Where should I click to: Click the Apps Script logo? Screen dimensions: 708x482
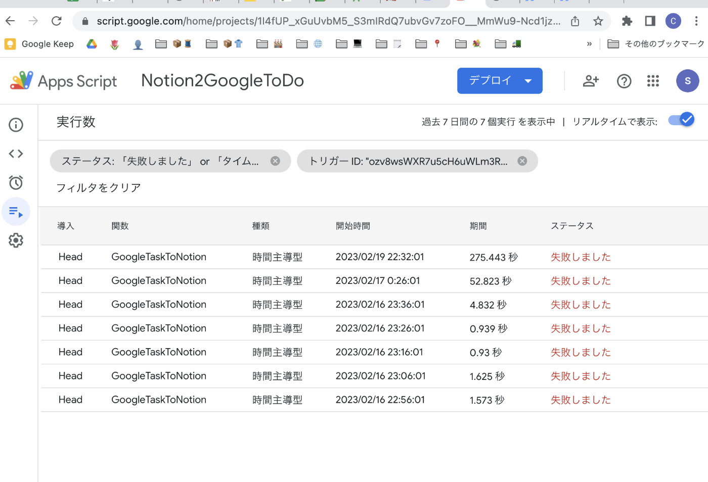coord(63,81)
